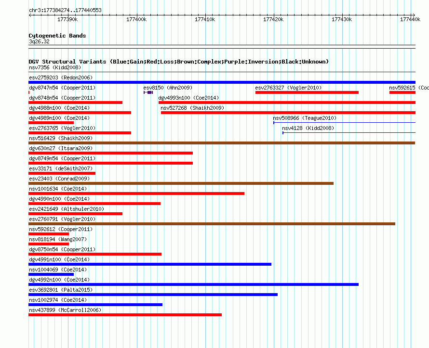This screenshot has width=429, height=348.
Task: Click the nsv508966 (Teague2010) label
Action: (305, 118)
